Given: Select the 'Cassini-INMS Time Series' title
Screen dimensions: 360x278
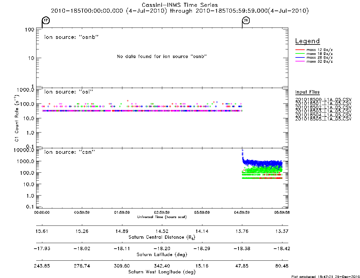Looking at the screenshot, I should pyautogui.click(x=180, y=5).
